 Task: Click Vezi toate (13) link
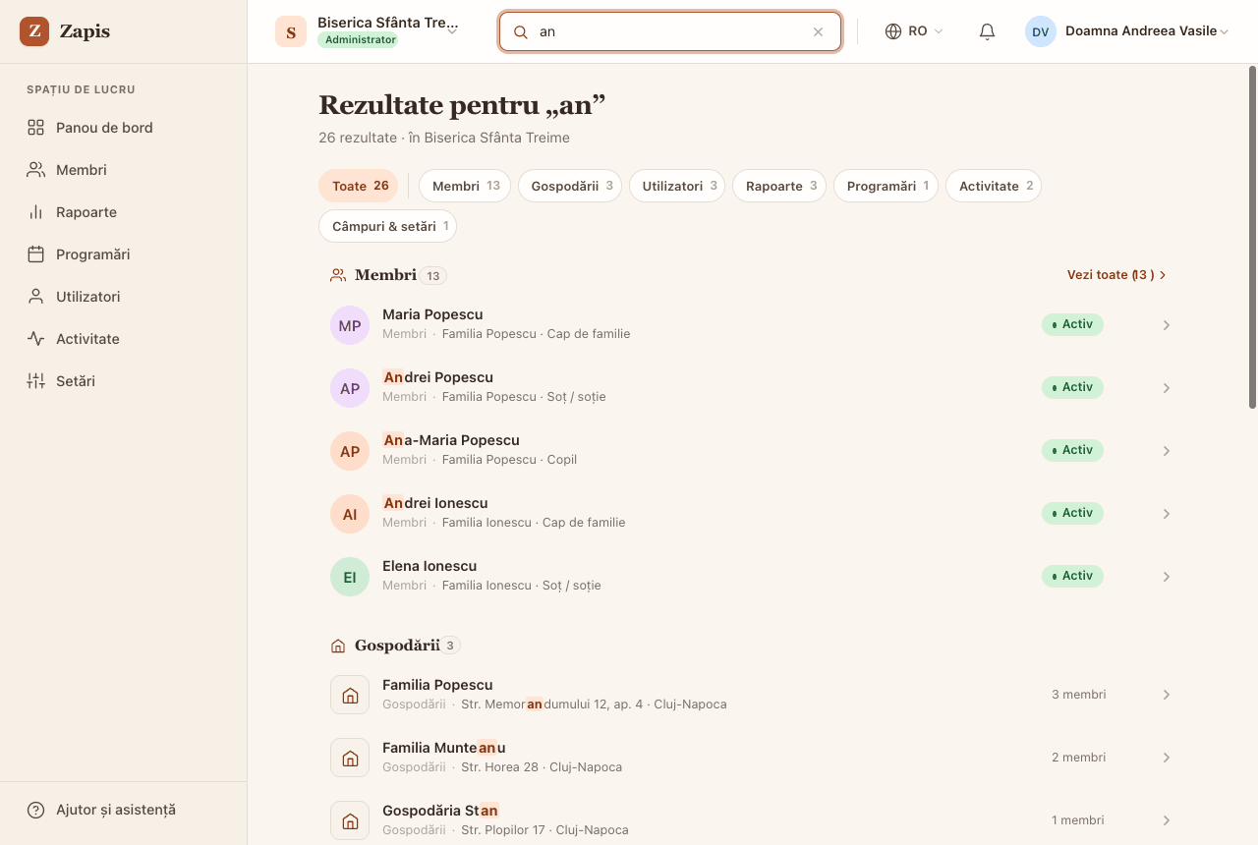coord(1116,275)
